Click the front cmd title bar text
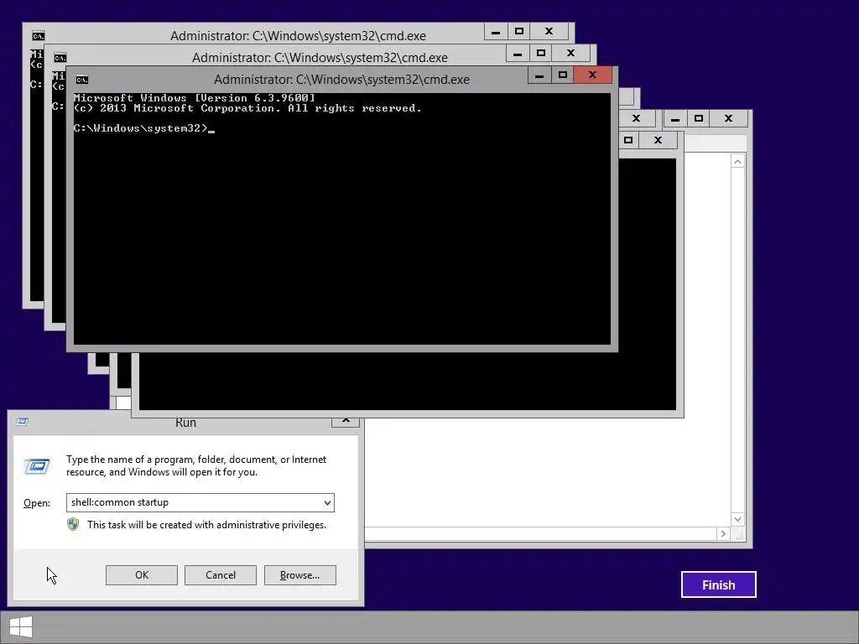Viewport: 859px width, 644px height. (341, 80)
